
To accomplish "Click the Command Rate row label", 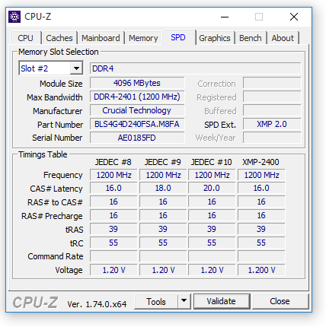I will (x=56, y=256).
